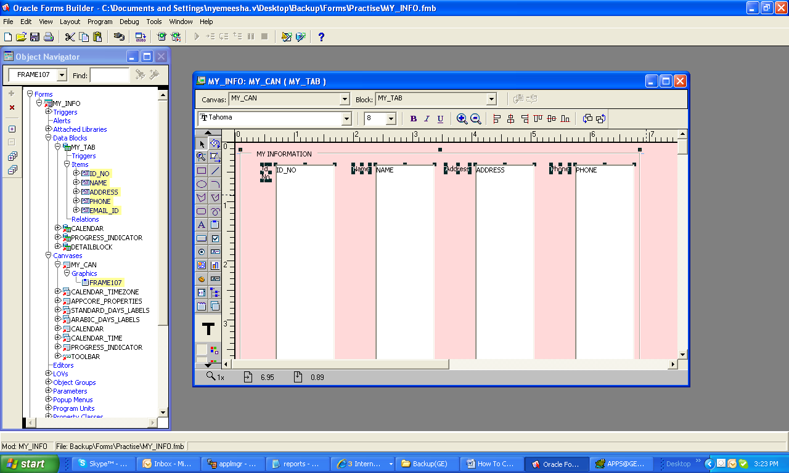789x473 pixels.
Task: Open the font size 8 dropdown
Action: click(391, 119)
